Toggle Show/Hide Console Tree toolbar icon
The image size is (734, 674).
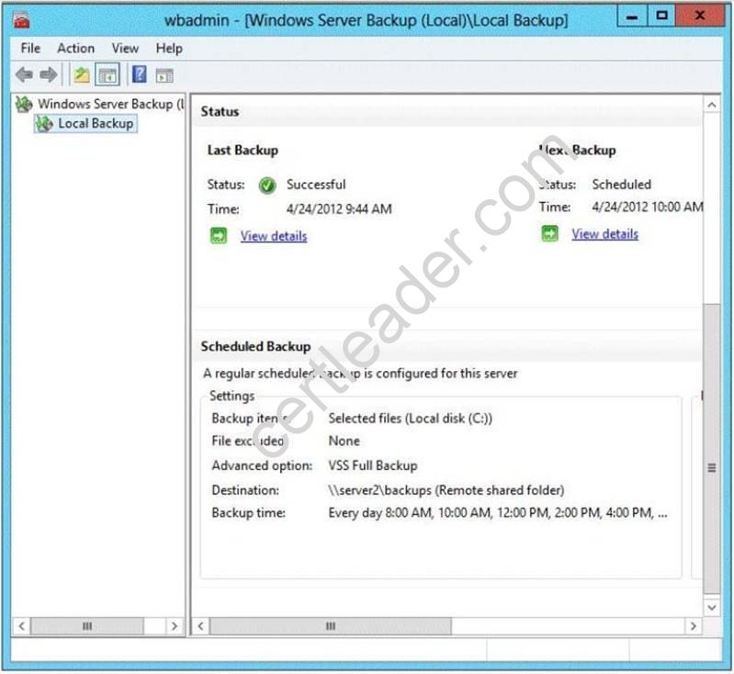[x=107, y=75]
